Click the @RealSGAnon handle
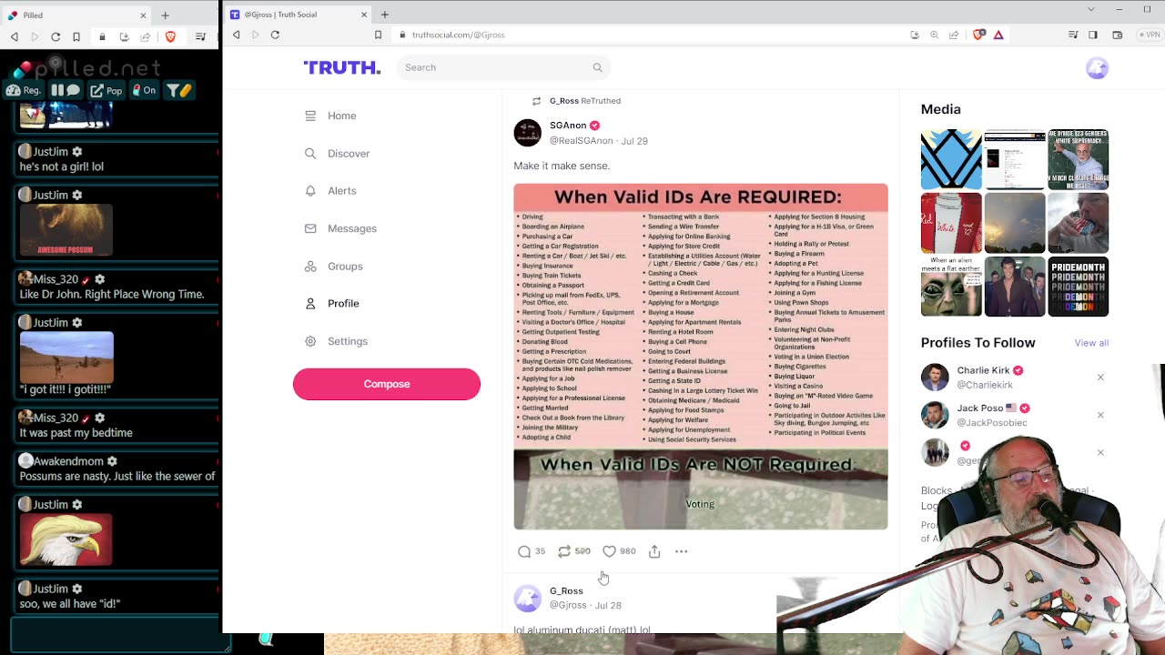Viewport: 1165px width, 655px height. click(x=581, y=141)
